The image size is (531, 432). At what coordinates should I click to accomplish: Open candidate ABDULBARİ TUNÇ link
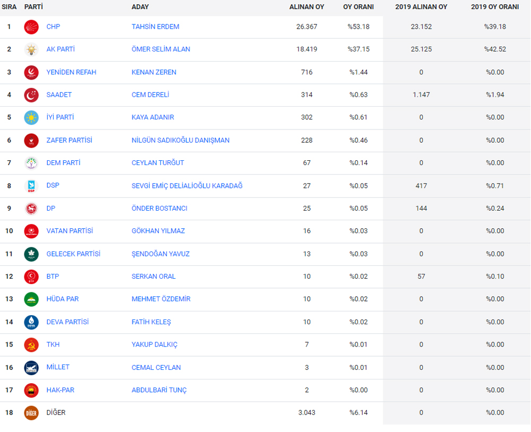click(159, 390)
